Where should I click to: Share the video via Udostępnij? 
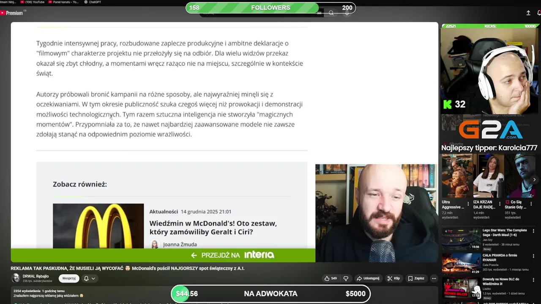click(368, 278)
